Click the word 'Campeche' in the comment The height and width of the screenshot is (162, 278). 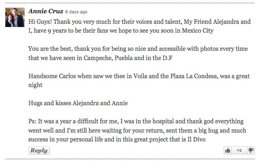[x=98, y=58]
